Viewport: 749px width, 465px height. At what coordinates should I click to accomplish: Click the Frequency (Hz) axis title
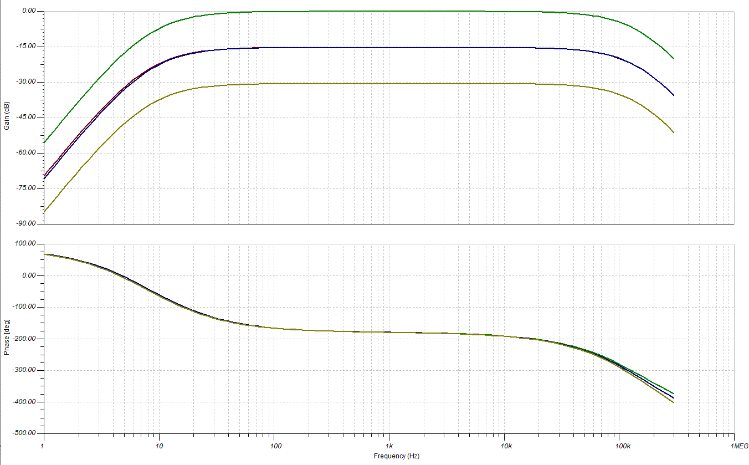click(397, 457)
